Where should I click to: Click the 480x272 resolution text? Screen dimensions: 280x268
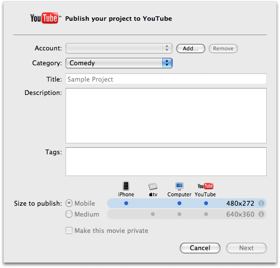240,203
